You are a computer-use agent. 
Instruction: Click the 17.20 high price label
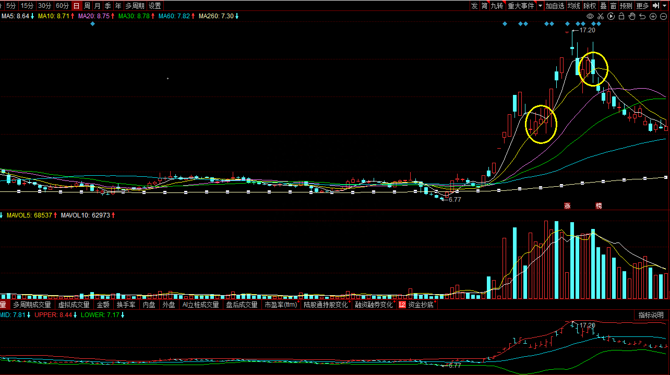[x=588, y=30]
